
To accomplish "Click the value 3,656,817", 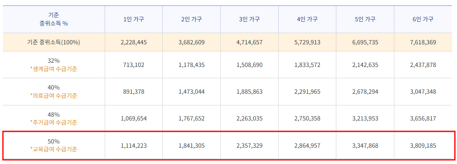I will coord(423,118).
